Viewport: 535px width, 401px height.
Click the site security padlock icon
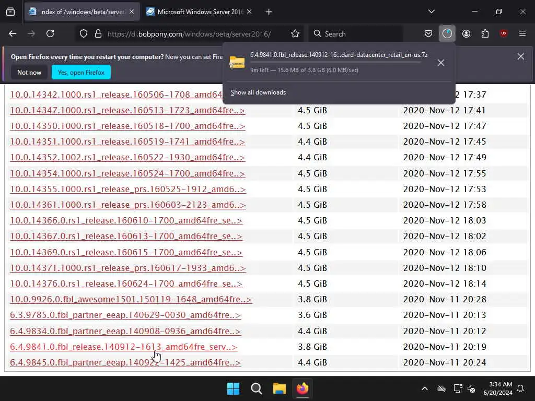point(98,34)
